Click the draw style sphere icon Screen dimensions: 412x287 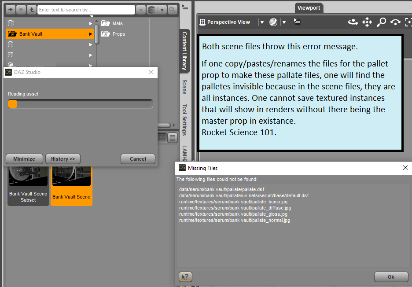273,22
